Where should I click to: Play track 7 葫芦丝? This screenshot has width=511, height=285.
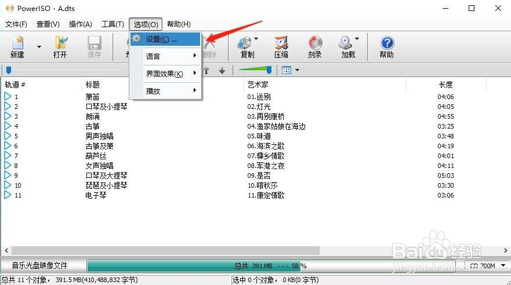(8, 155)
